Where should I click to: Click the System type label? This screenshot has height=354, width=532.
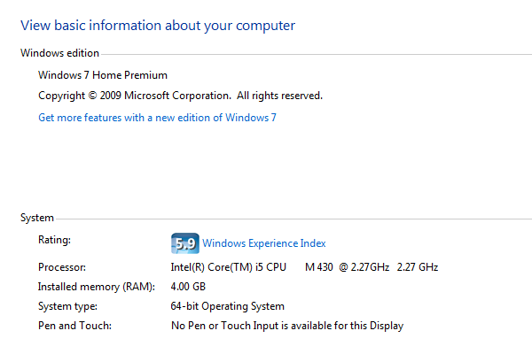67,306
